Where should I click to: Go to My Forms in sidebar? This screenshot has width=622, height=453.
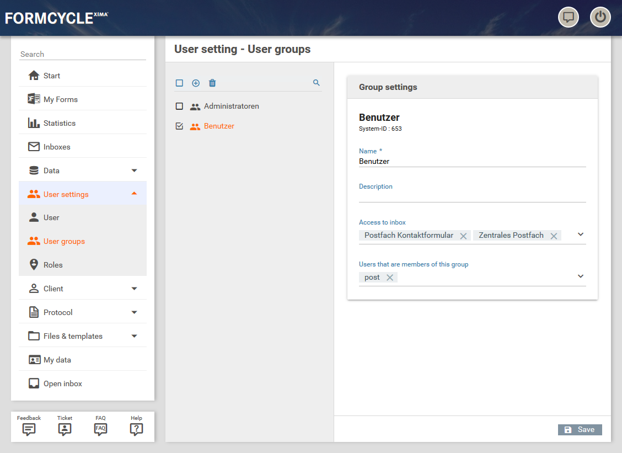[x=61, y=99]
